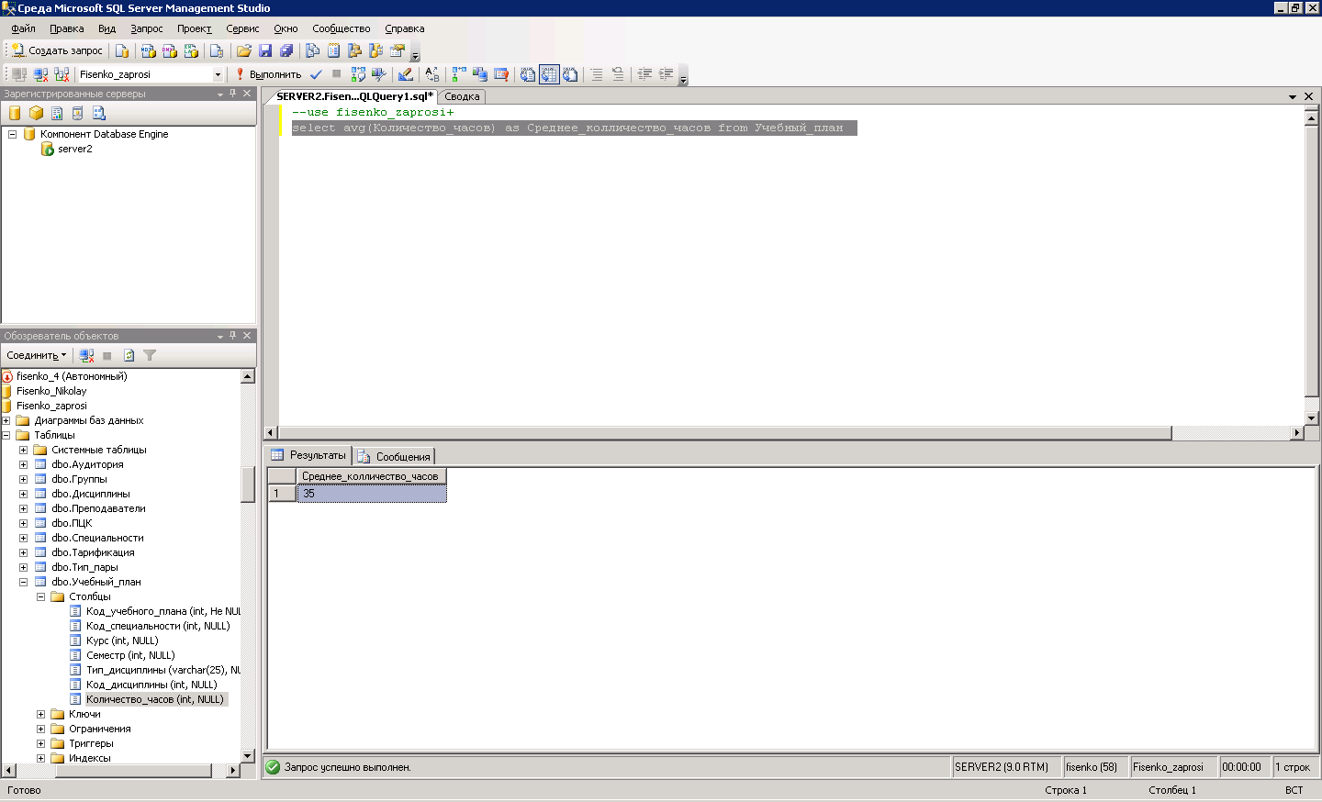Click the Save All icon
Viewport: 1322px width, 802px height.
(286, 50)
